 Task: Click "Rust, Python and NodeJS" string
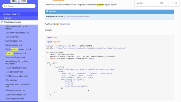(76, 86)
